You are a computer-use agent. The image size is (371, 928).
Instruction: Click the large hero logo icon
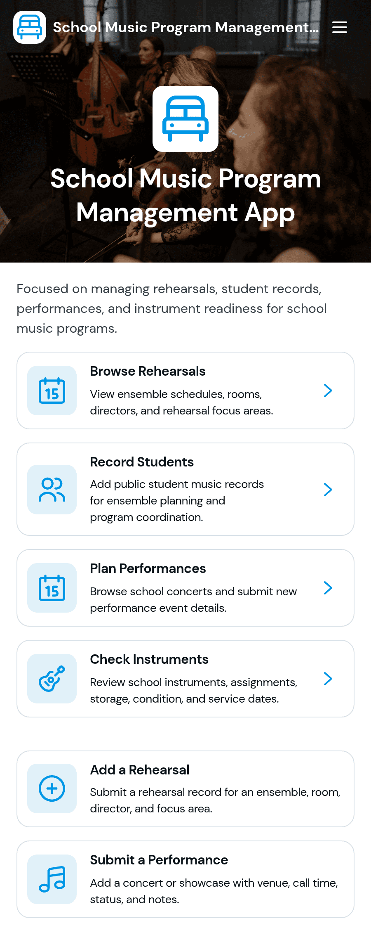(x=185, y=119)
